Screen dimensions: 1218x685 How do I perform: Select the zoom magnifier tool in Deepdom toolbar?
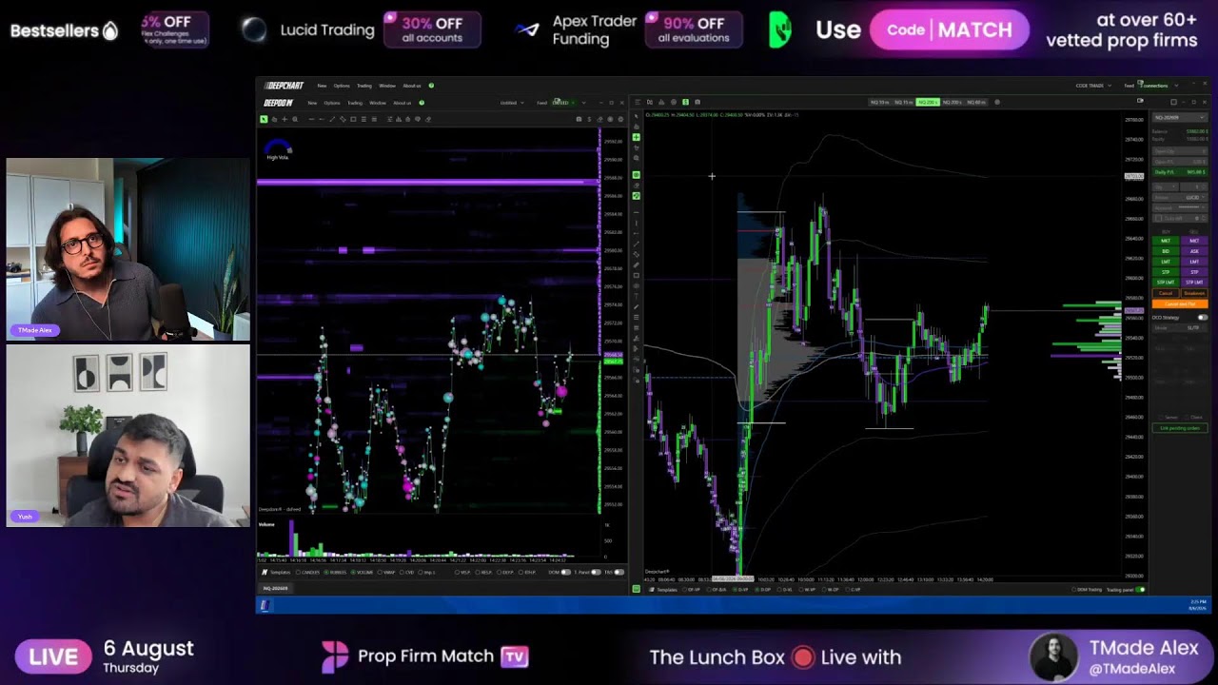(x=295, y=119)
